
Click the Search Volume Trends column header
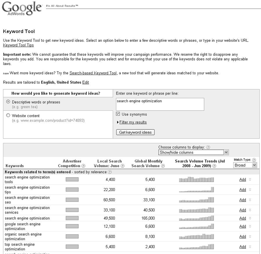[200, 163]
